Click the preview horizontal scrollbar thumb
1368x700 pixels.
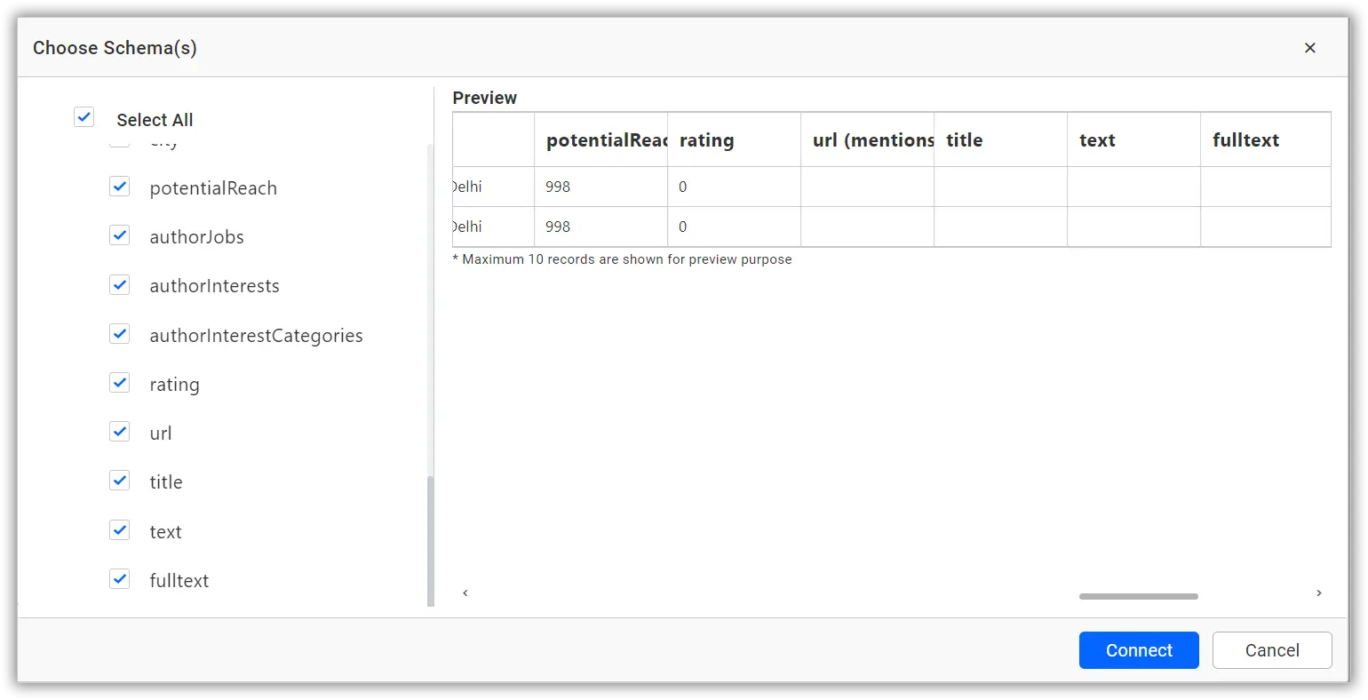pyautogui.click(x=1138, y=596)
